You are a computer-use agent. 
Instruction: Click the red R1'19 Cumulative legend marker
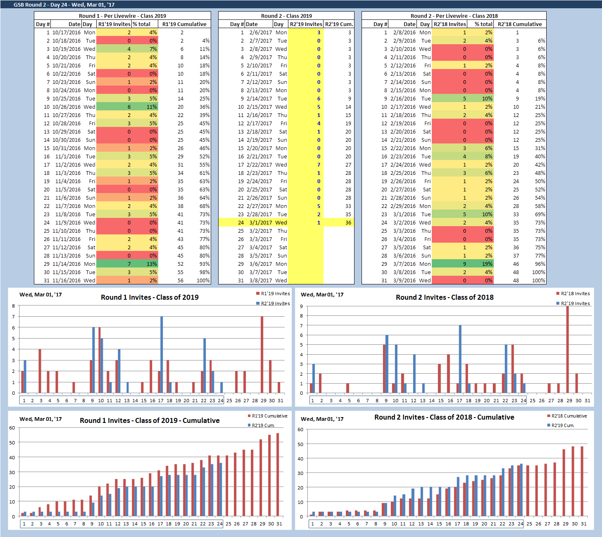click(249, 416)
